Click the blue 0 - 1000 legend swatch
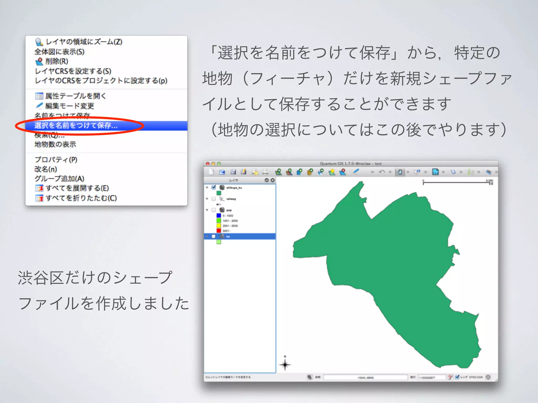538x403 pixels. (x=219, y=215)
